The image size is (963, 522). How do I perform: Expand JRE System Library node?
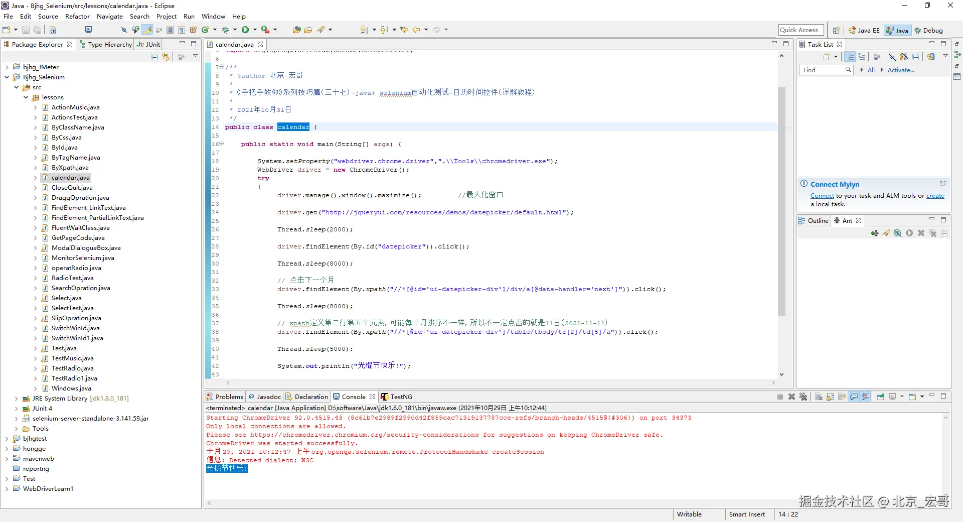17,399
